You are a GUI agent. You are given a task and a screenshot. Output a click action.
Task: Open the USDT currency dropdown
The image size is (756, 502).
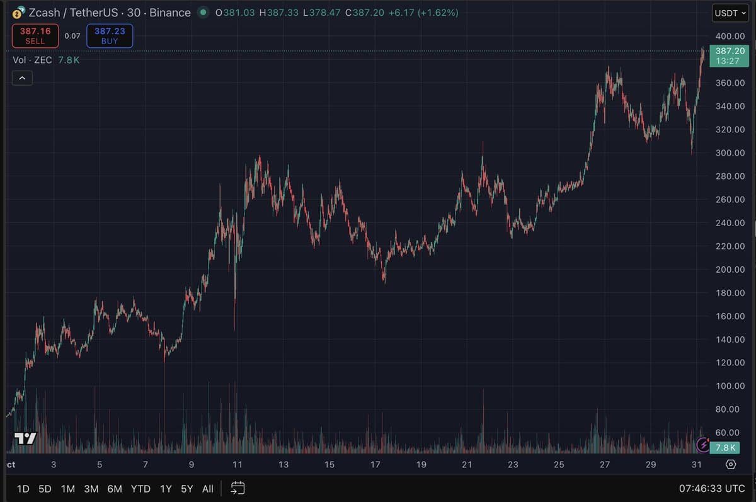(730, 13)
